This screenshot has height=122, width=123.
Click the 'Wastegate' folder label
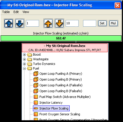click(x=41, y=59)
